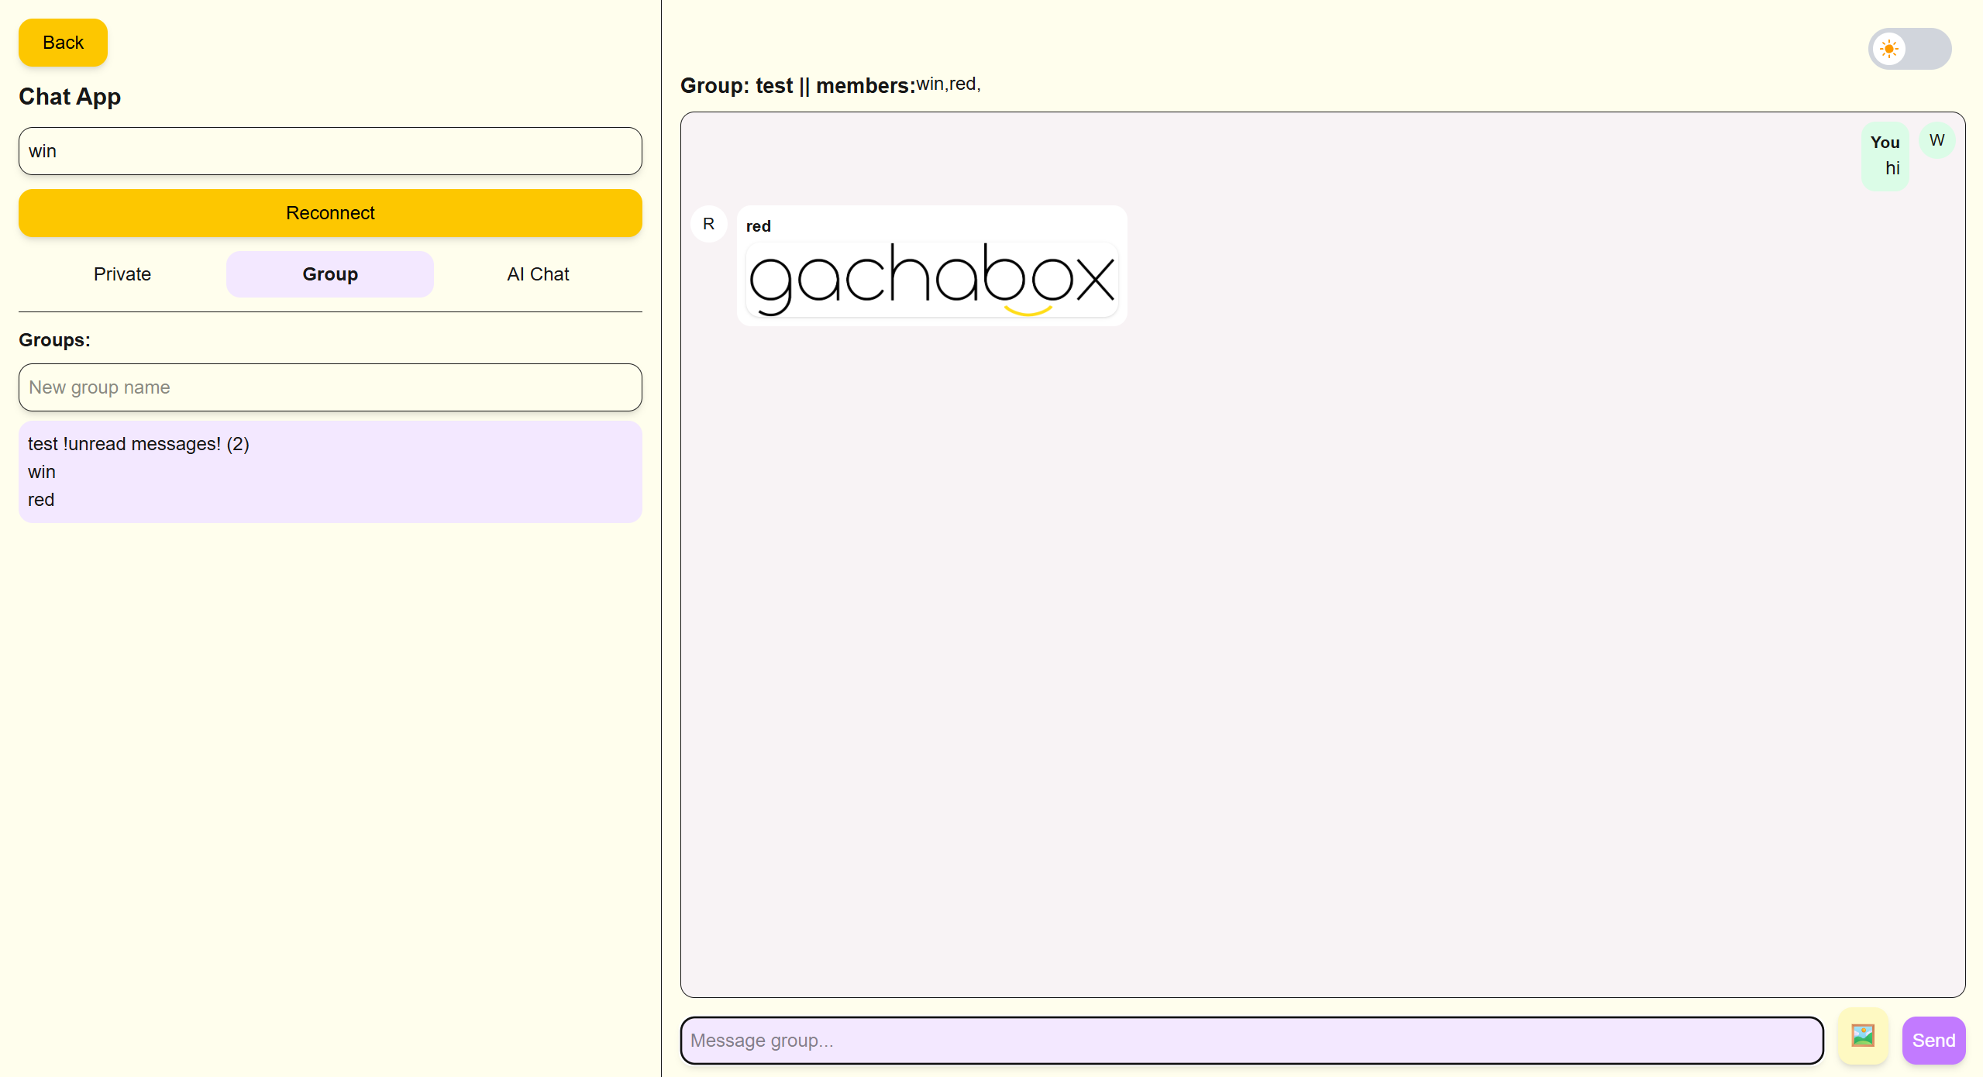Image resolution: width=1983 pixels, height=1077 pixels.
Task: Click member red in test group
Action: 41,500
